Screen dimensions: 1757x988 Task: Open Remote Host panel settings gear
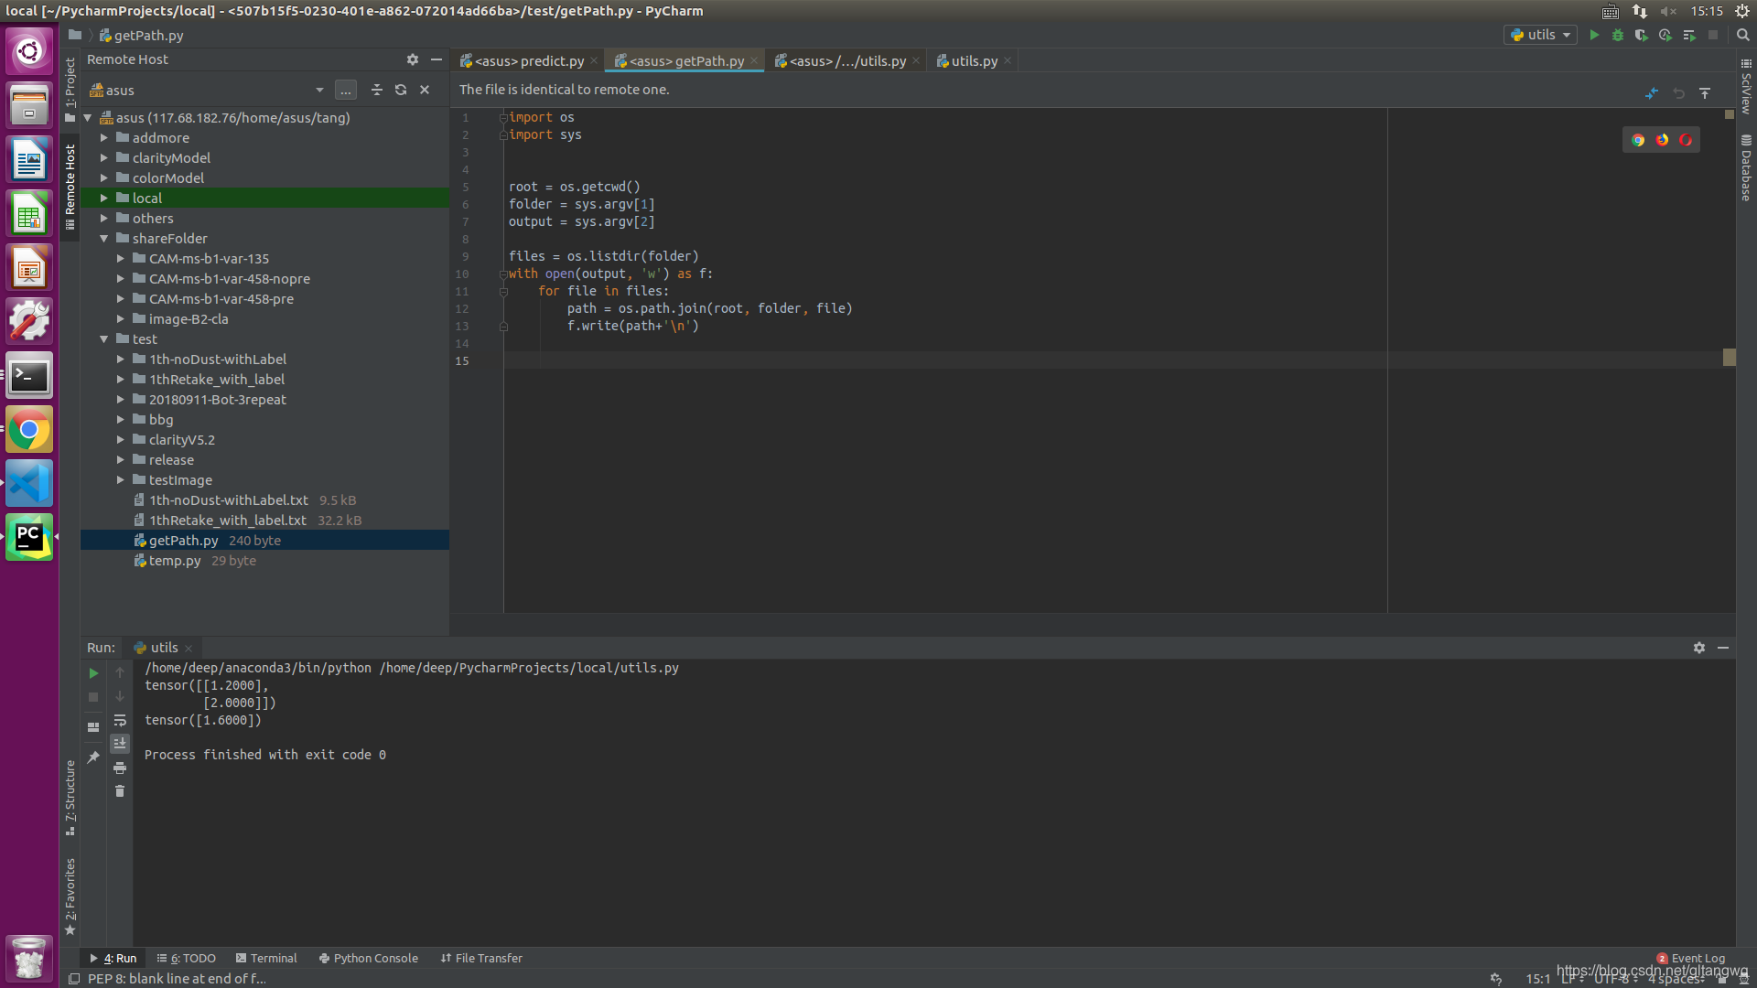[413, 59]
